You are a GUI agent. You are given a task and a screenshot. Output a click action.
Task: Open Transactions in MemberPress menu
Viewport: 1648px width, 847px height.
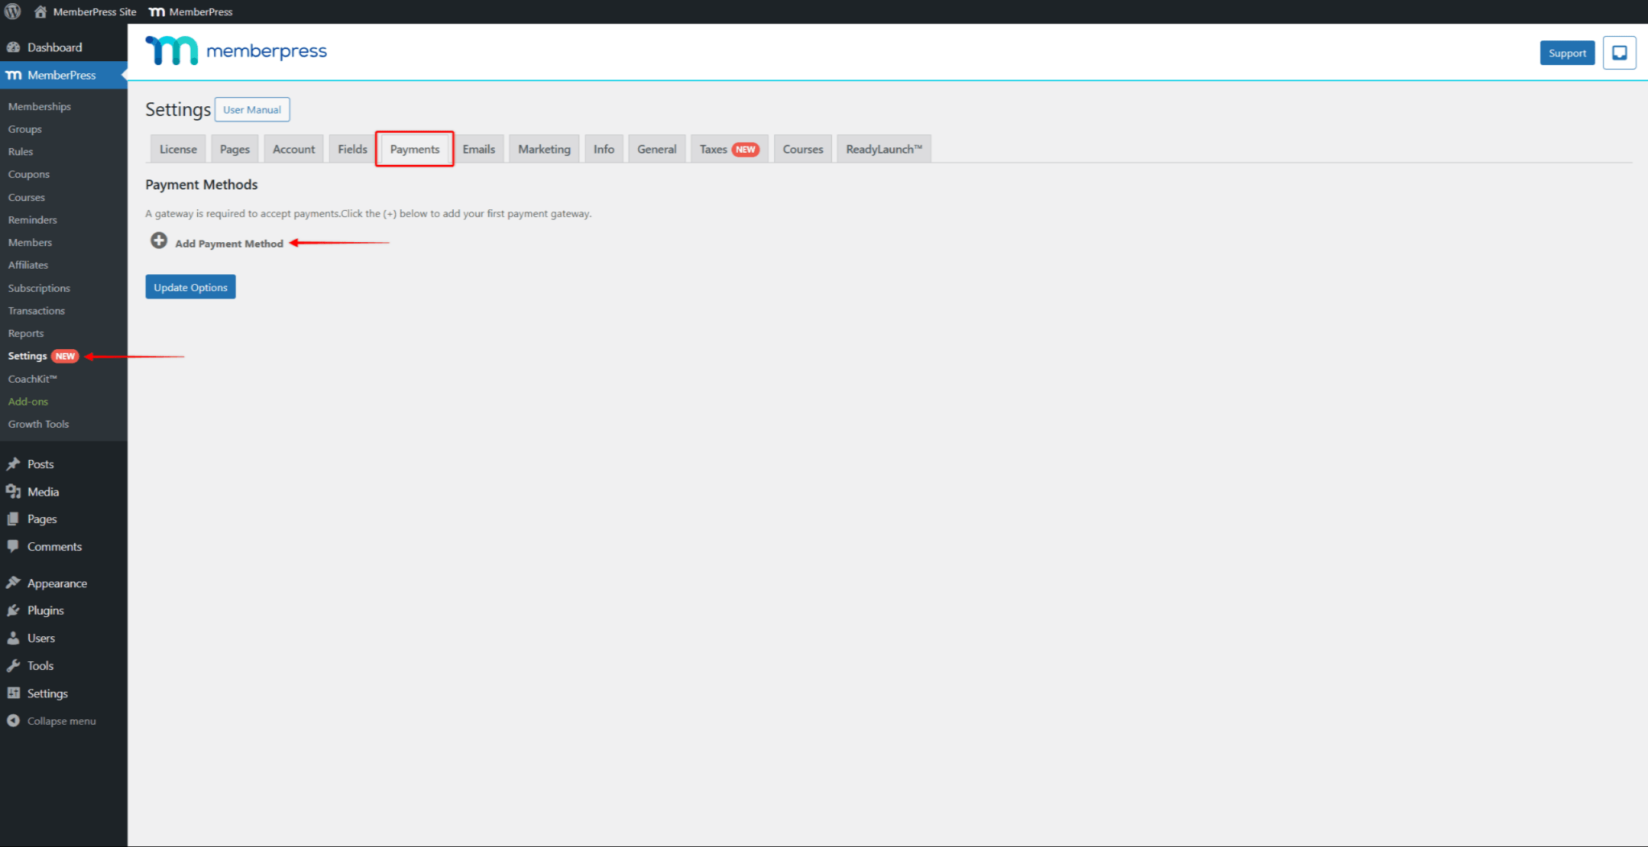(x=36, y=310)
